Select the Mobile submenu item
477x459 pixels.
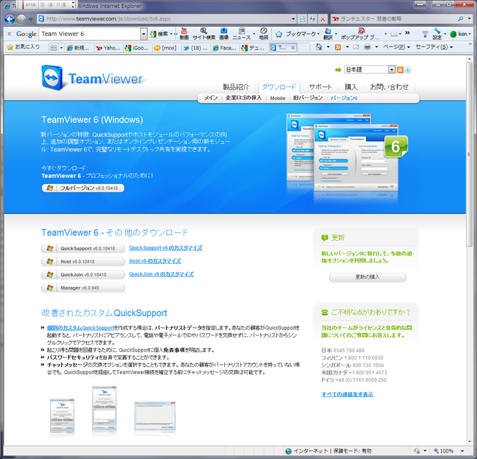pyautogui.click(x=278, y=98)
